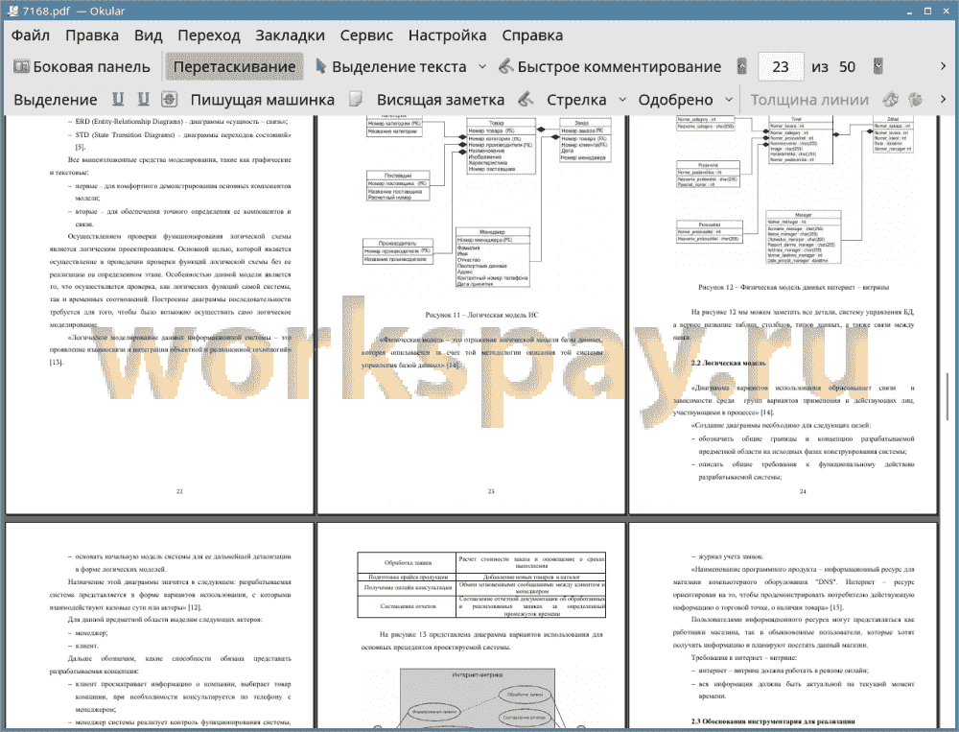Select the Одобрено stamp tool
Screen dimensions: 959x732
(675, 100)
